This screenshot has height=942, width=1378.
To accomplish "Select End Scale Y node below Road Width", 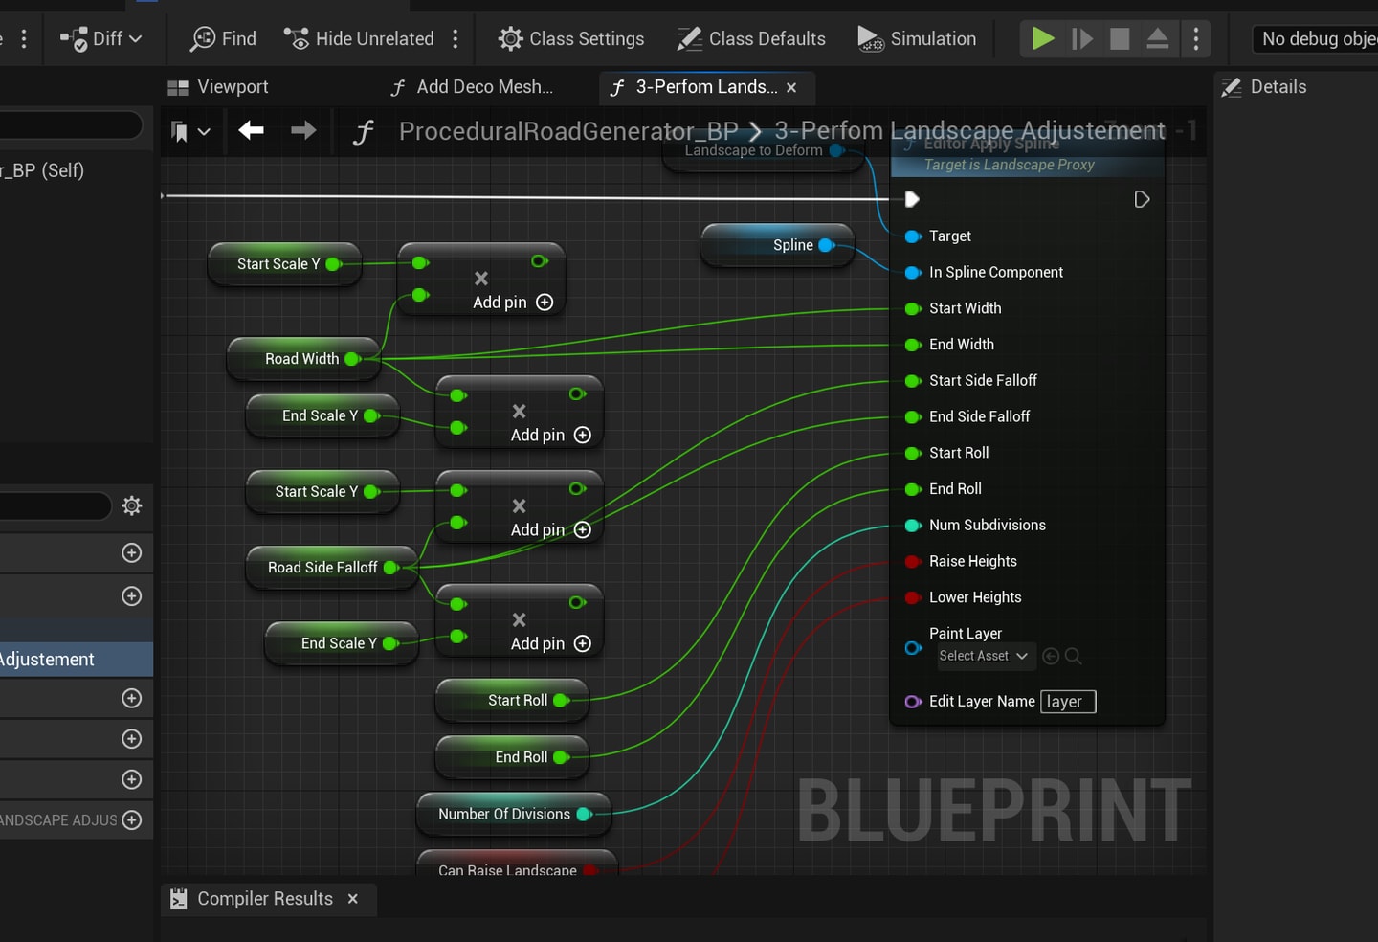I will pos(322,416).
